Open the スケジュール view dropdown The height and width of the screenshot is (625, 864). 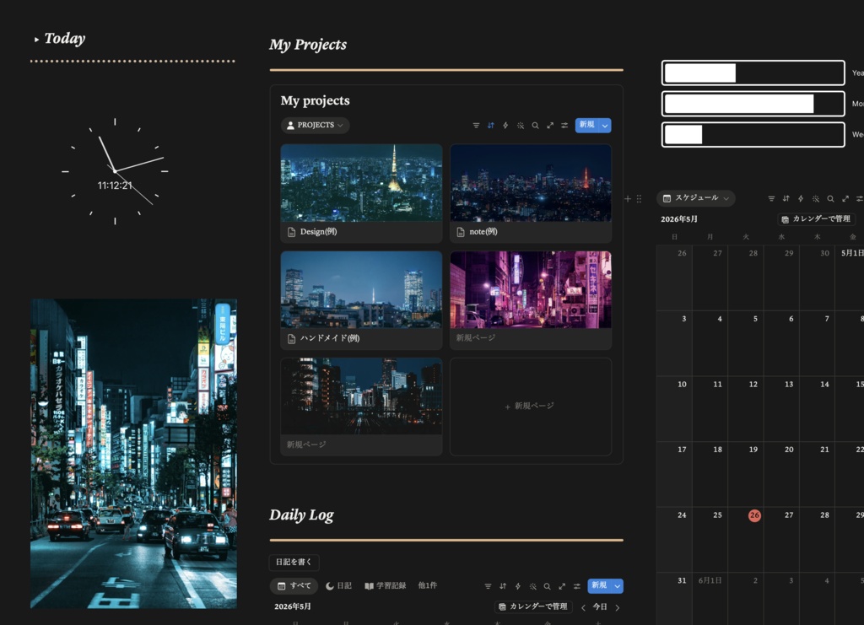click(x=696, y=198)
